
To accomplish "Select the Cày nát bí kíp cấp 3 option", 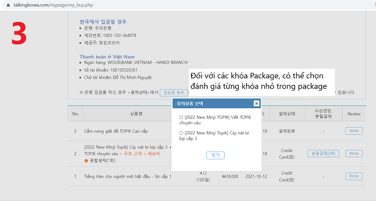I will coord(181,133).
